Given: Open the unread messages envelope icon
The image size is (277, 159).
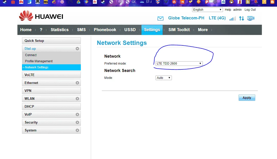Looking at the screenshot, I should tap(160, 18).
